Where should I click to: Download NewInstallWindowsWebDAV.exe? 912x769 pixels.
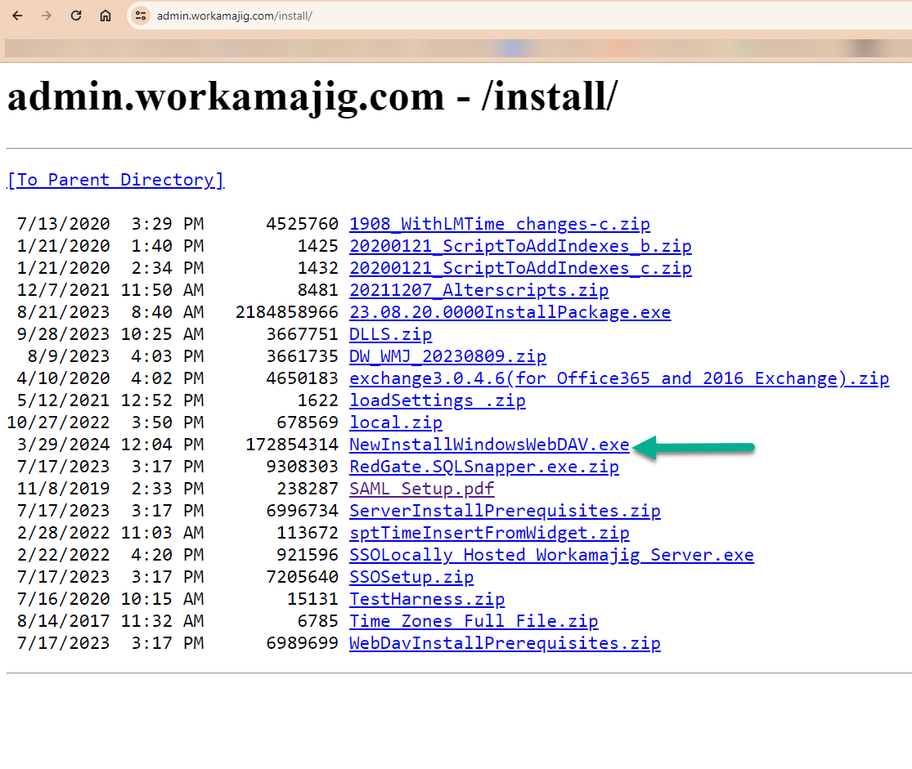click(x=489, y=445)
